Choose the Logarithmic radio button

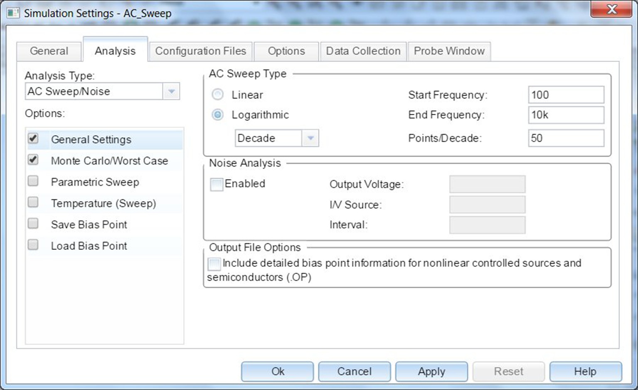click(x=217, y=115)
